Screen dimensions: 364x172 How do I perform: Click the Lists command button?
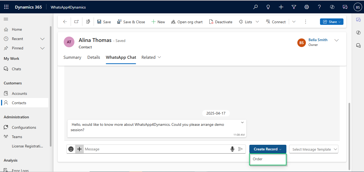[x=245, y=22]
